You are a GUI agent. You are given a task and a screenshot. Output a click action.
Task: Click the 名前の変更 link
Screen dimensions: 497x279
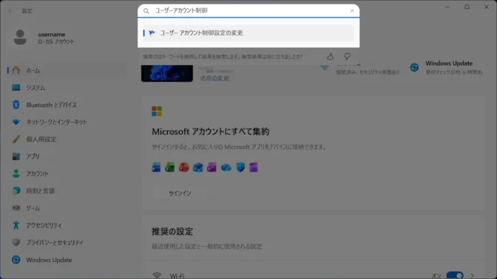pos(214,78)
